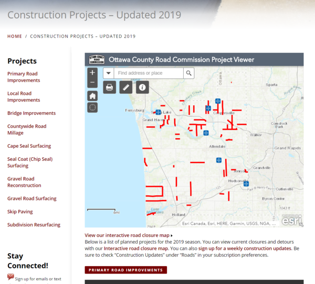315x284 pixels.
Task: Open Bridge Improvements link
Action: 31,113
